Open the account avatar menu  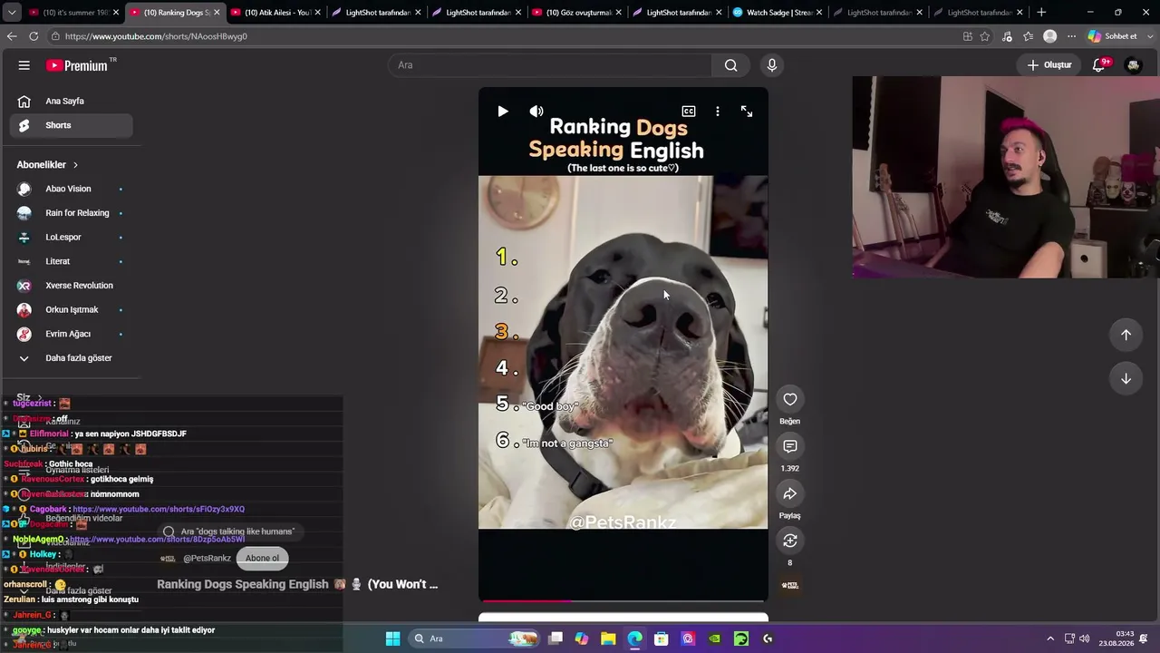[x=1133, y=65]
